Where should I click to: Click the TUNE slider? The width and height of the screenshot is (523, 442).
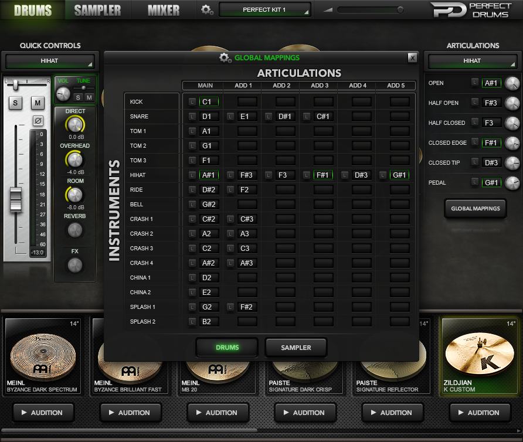[x=84, y=88]
